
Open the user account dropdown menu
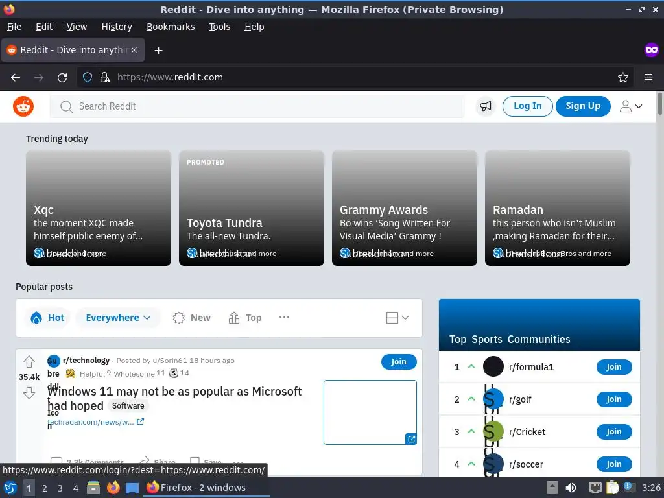click(x=630, y=106)
